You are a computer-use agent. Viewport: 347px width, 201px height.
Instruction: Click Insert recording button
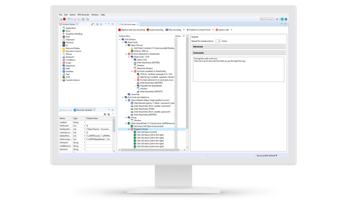(155, 30)
